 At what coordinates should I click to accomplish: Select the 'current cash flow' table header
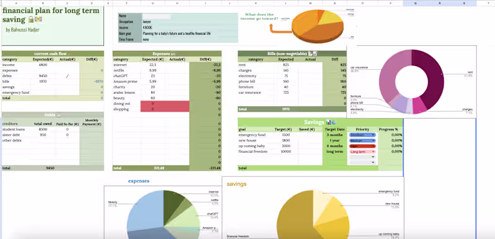coord(53,54)
